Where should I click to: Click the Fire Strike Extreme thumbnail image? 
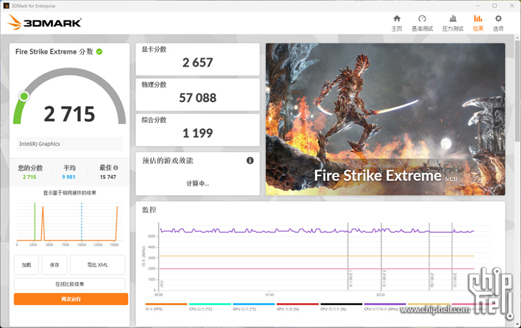coord(385,119)
